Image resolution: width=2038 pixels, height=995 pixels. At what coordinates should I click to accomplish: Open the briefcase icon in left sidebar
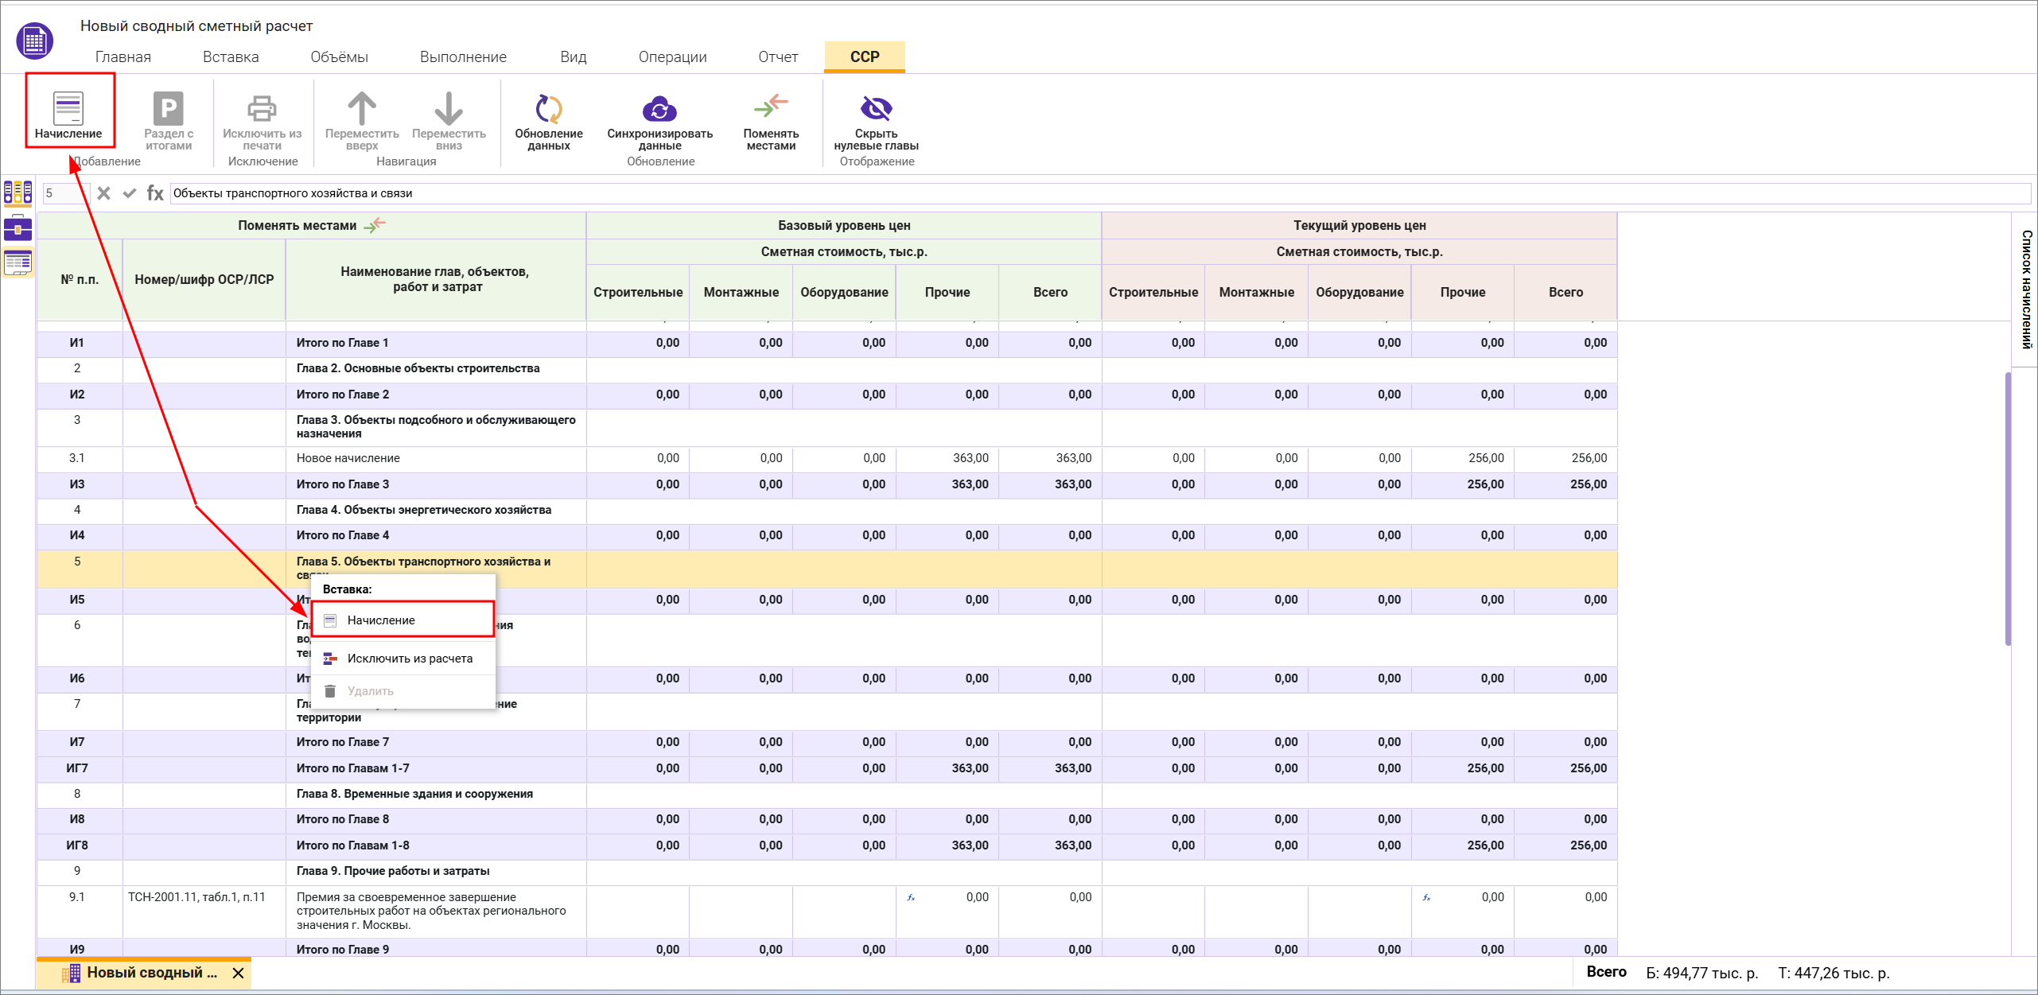18,228
